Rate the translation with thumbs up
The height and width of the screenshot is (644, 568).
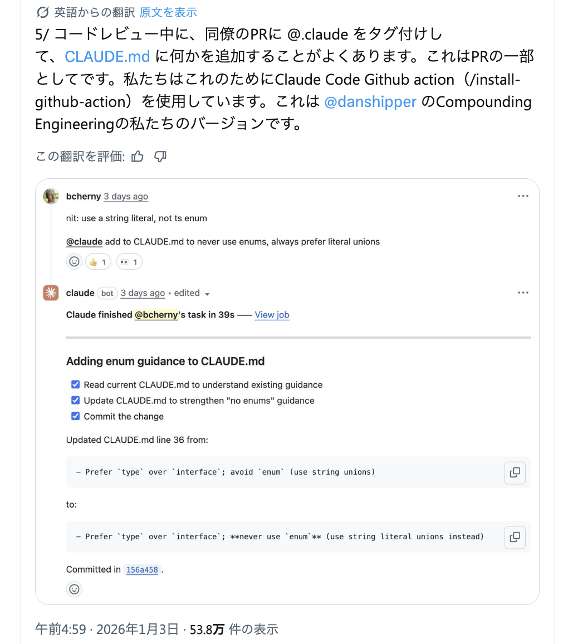(x=137, y=157)
